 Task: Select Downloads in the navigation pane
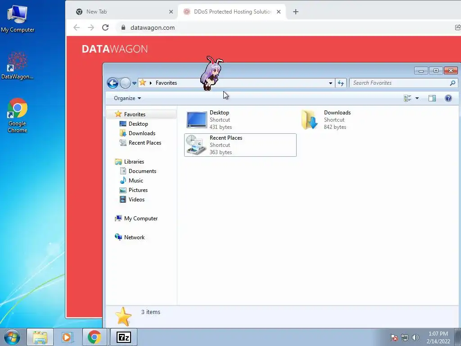pyautogui.click(x=142, y=133)
